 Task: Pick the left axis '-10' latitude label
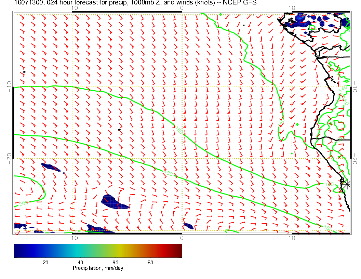10,87
